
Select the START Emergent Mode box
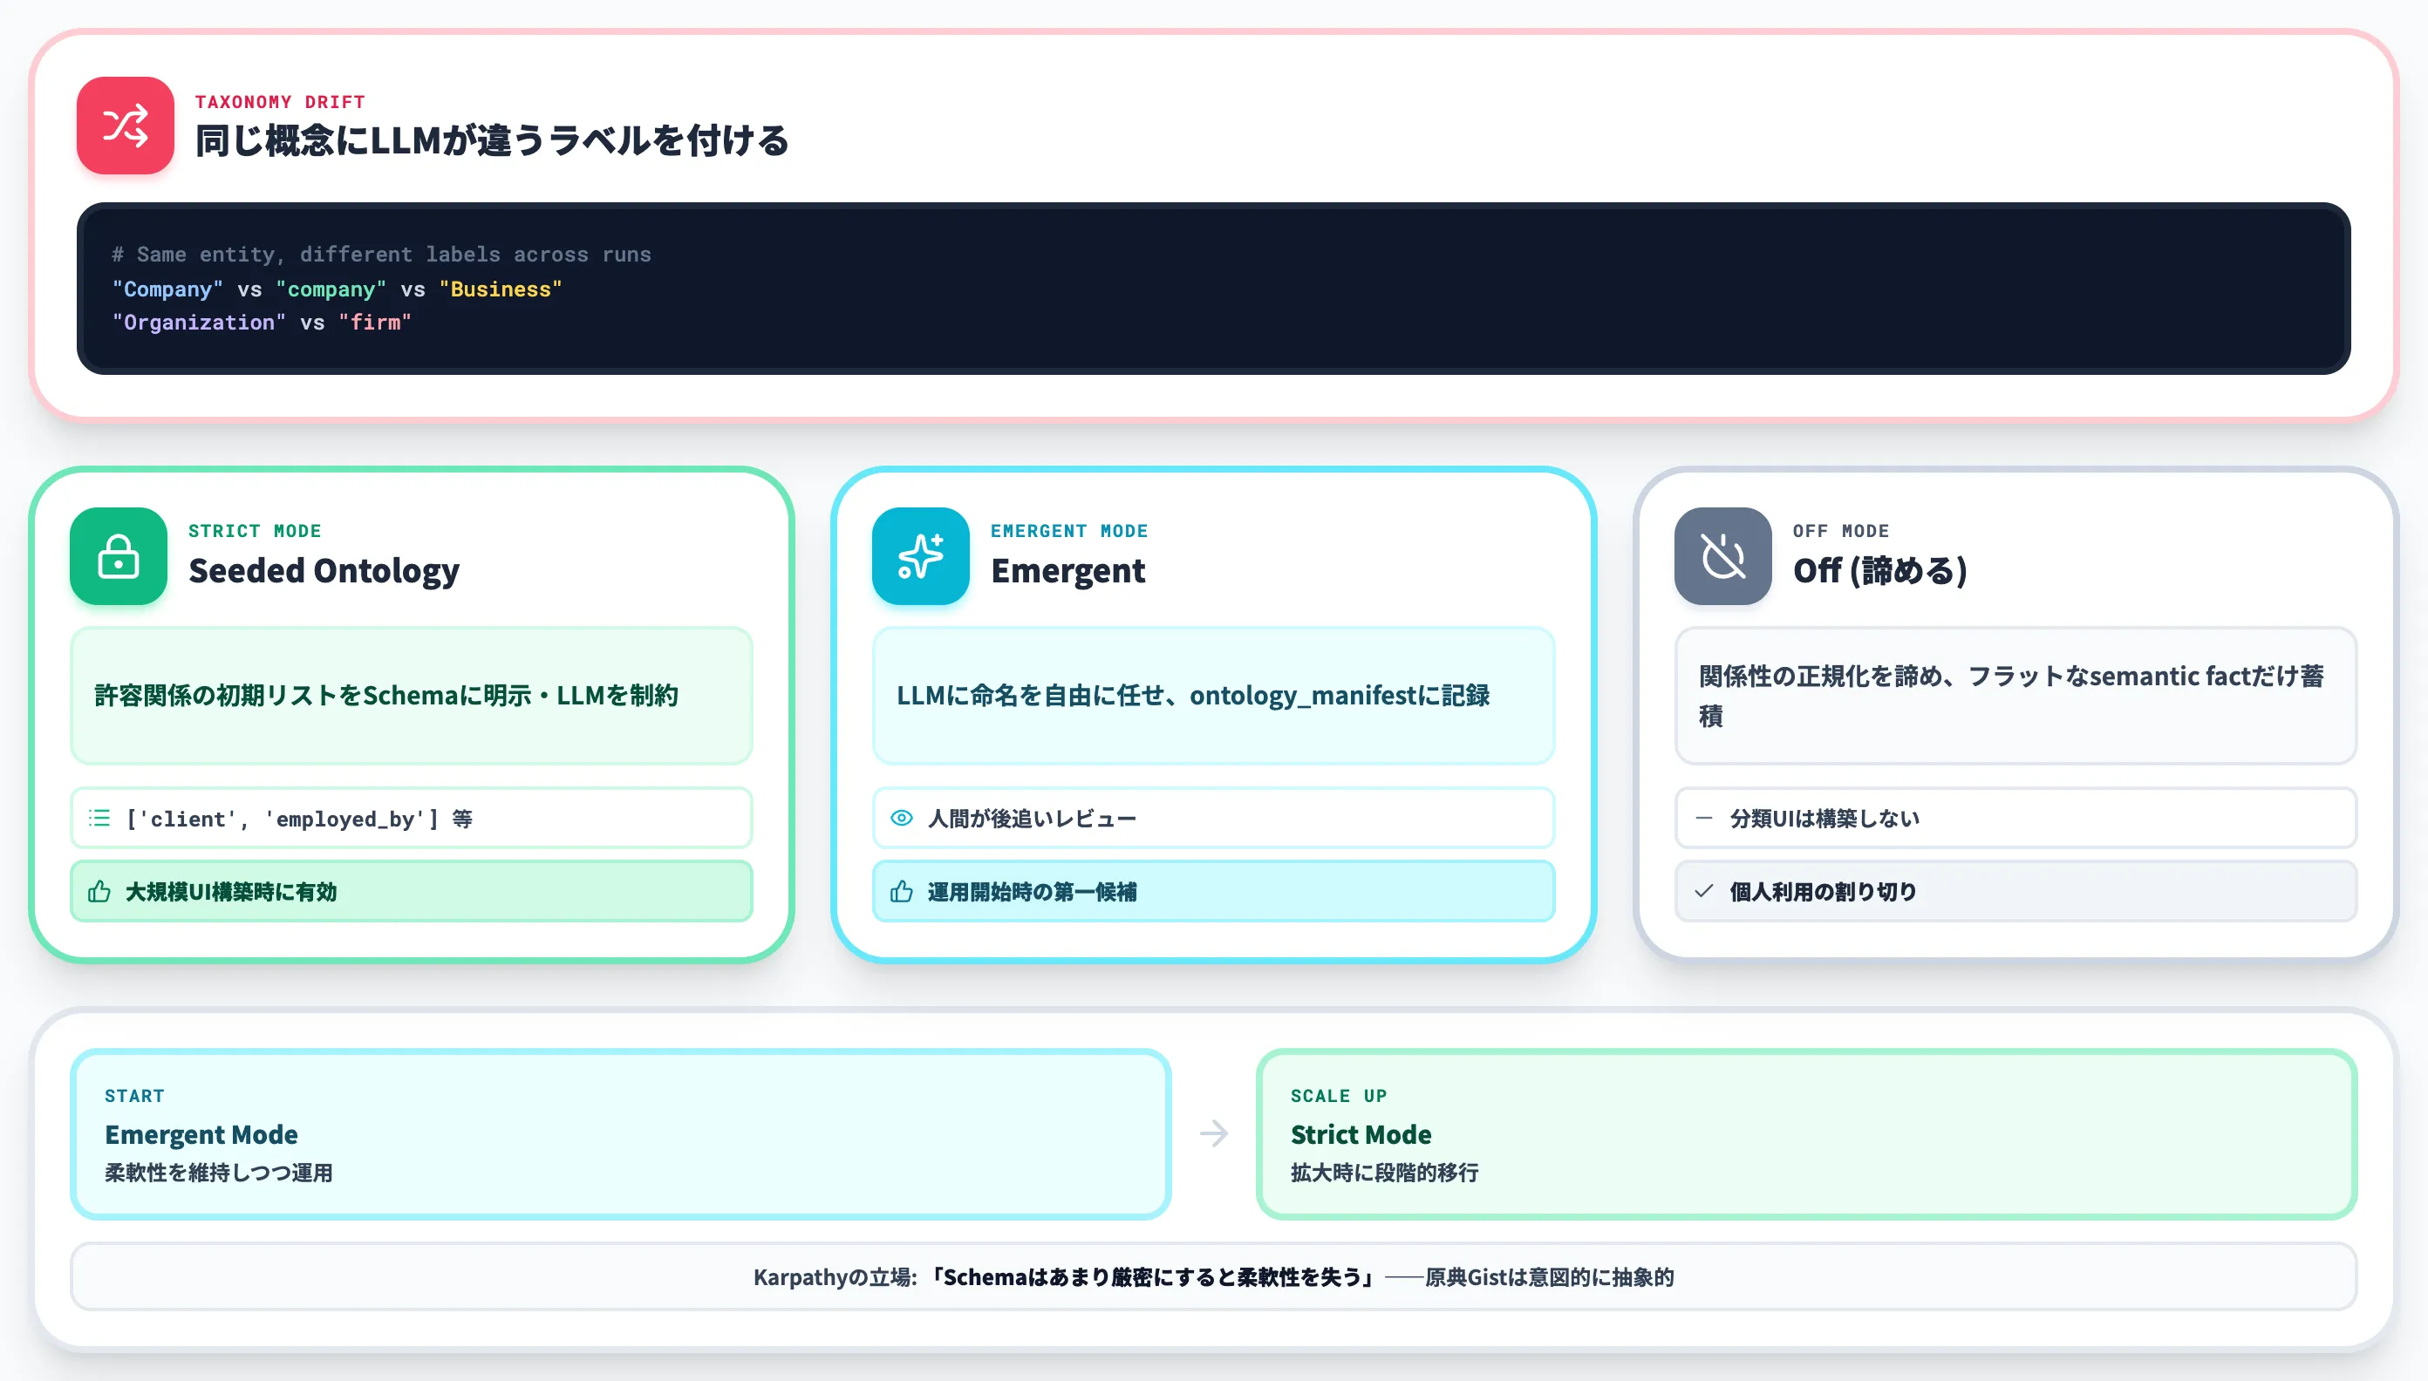pos(621,1133)
